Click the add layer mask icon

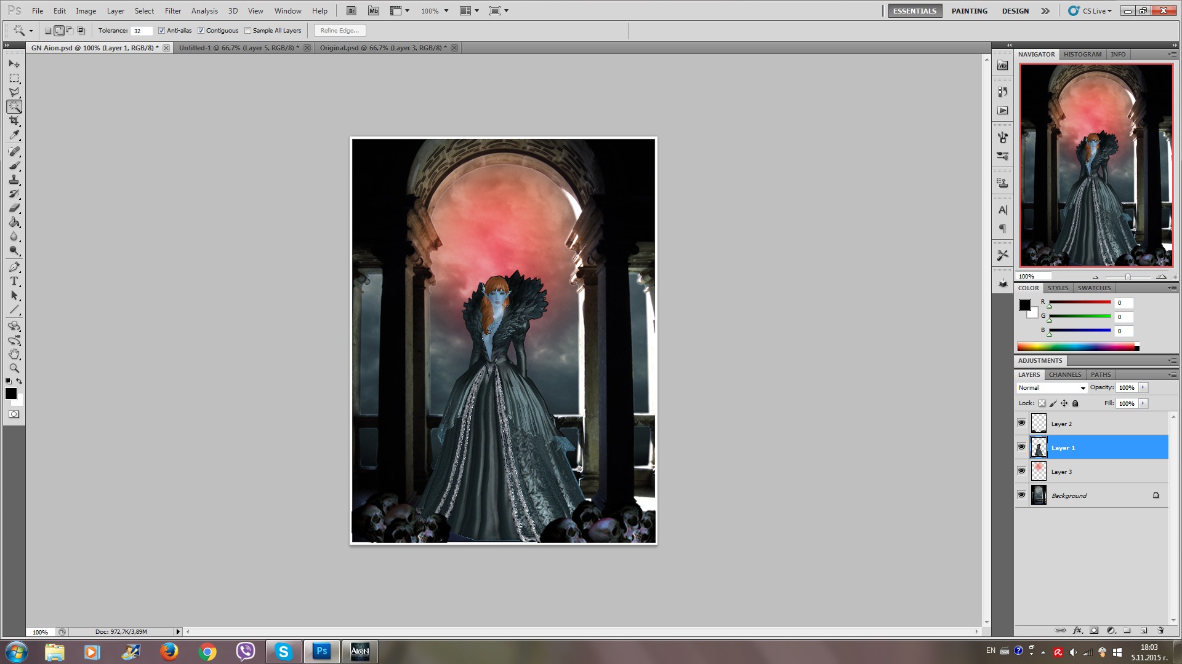pos(1094,630)
